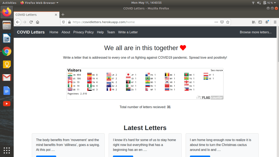
Task: Click Sweden flag entry SE 1
Action: pyautogui.click(x=209, y=79)
